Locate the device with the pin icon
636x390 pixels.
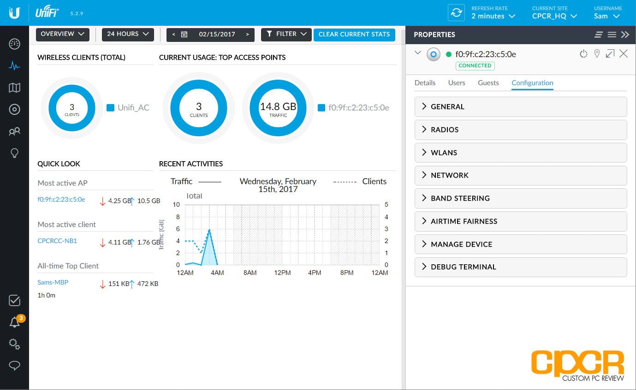coord(597,54)
